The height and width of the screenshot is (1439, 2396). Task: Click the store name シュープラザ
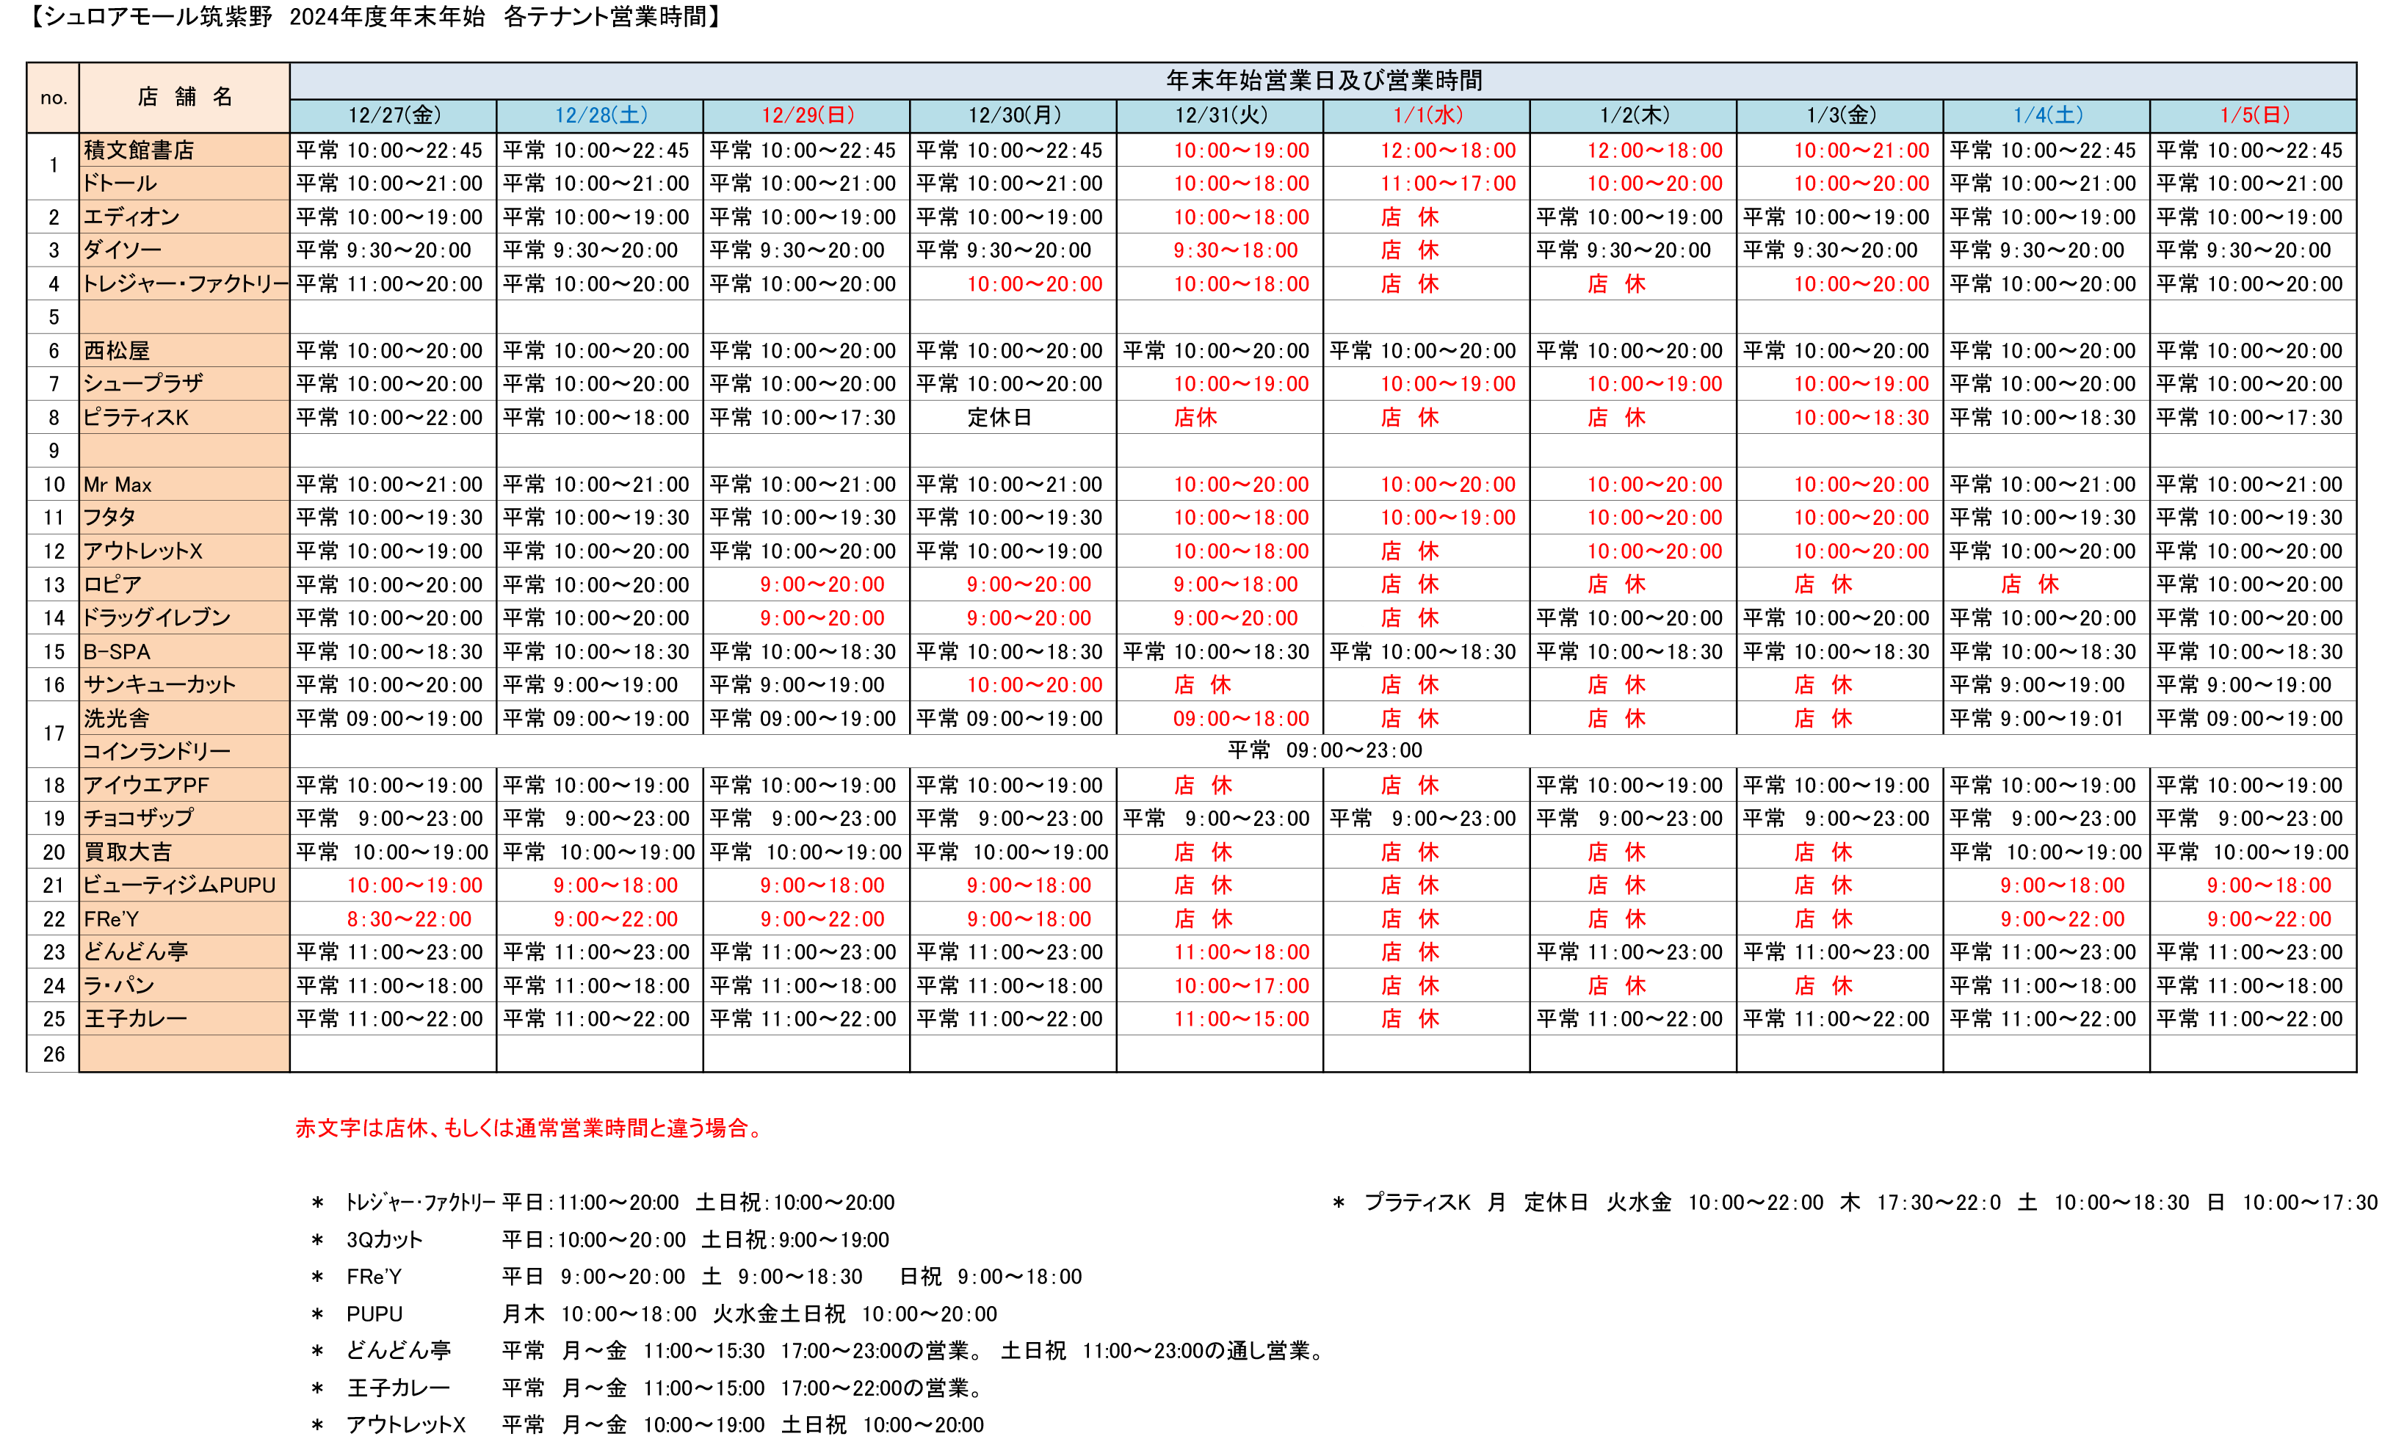142,384
